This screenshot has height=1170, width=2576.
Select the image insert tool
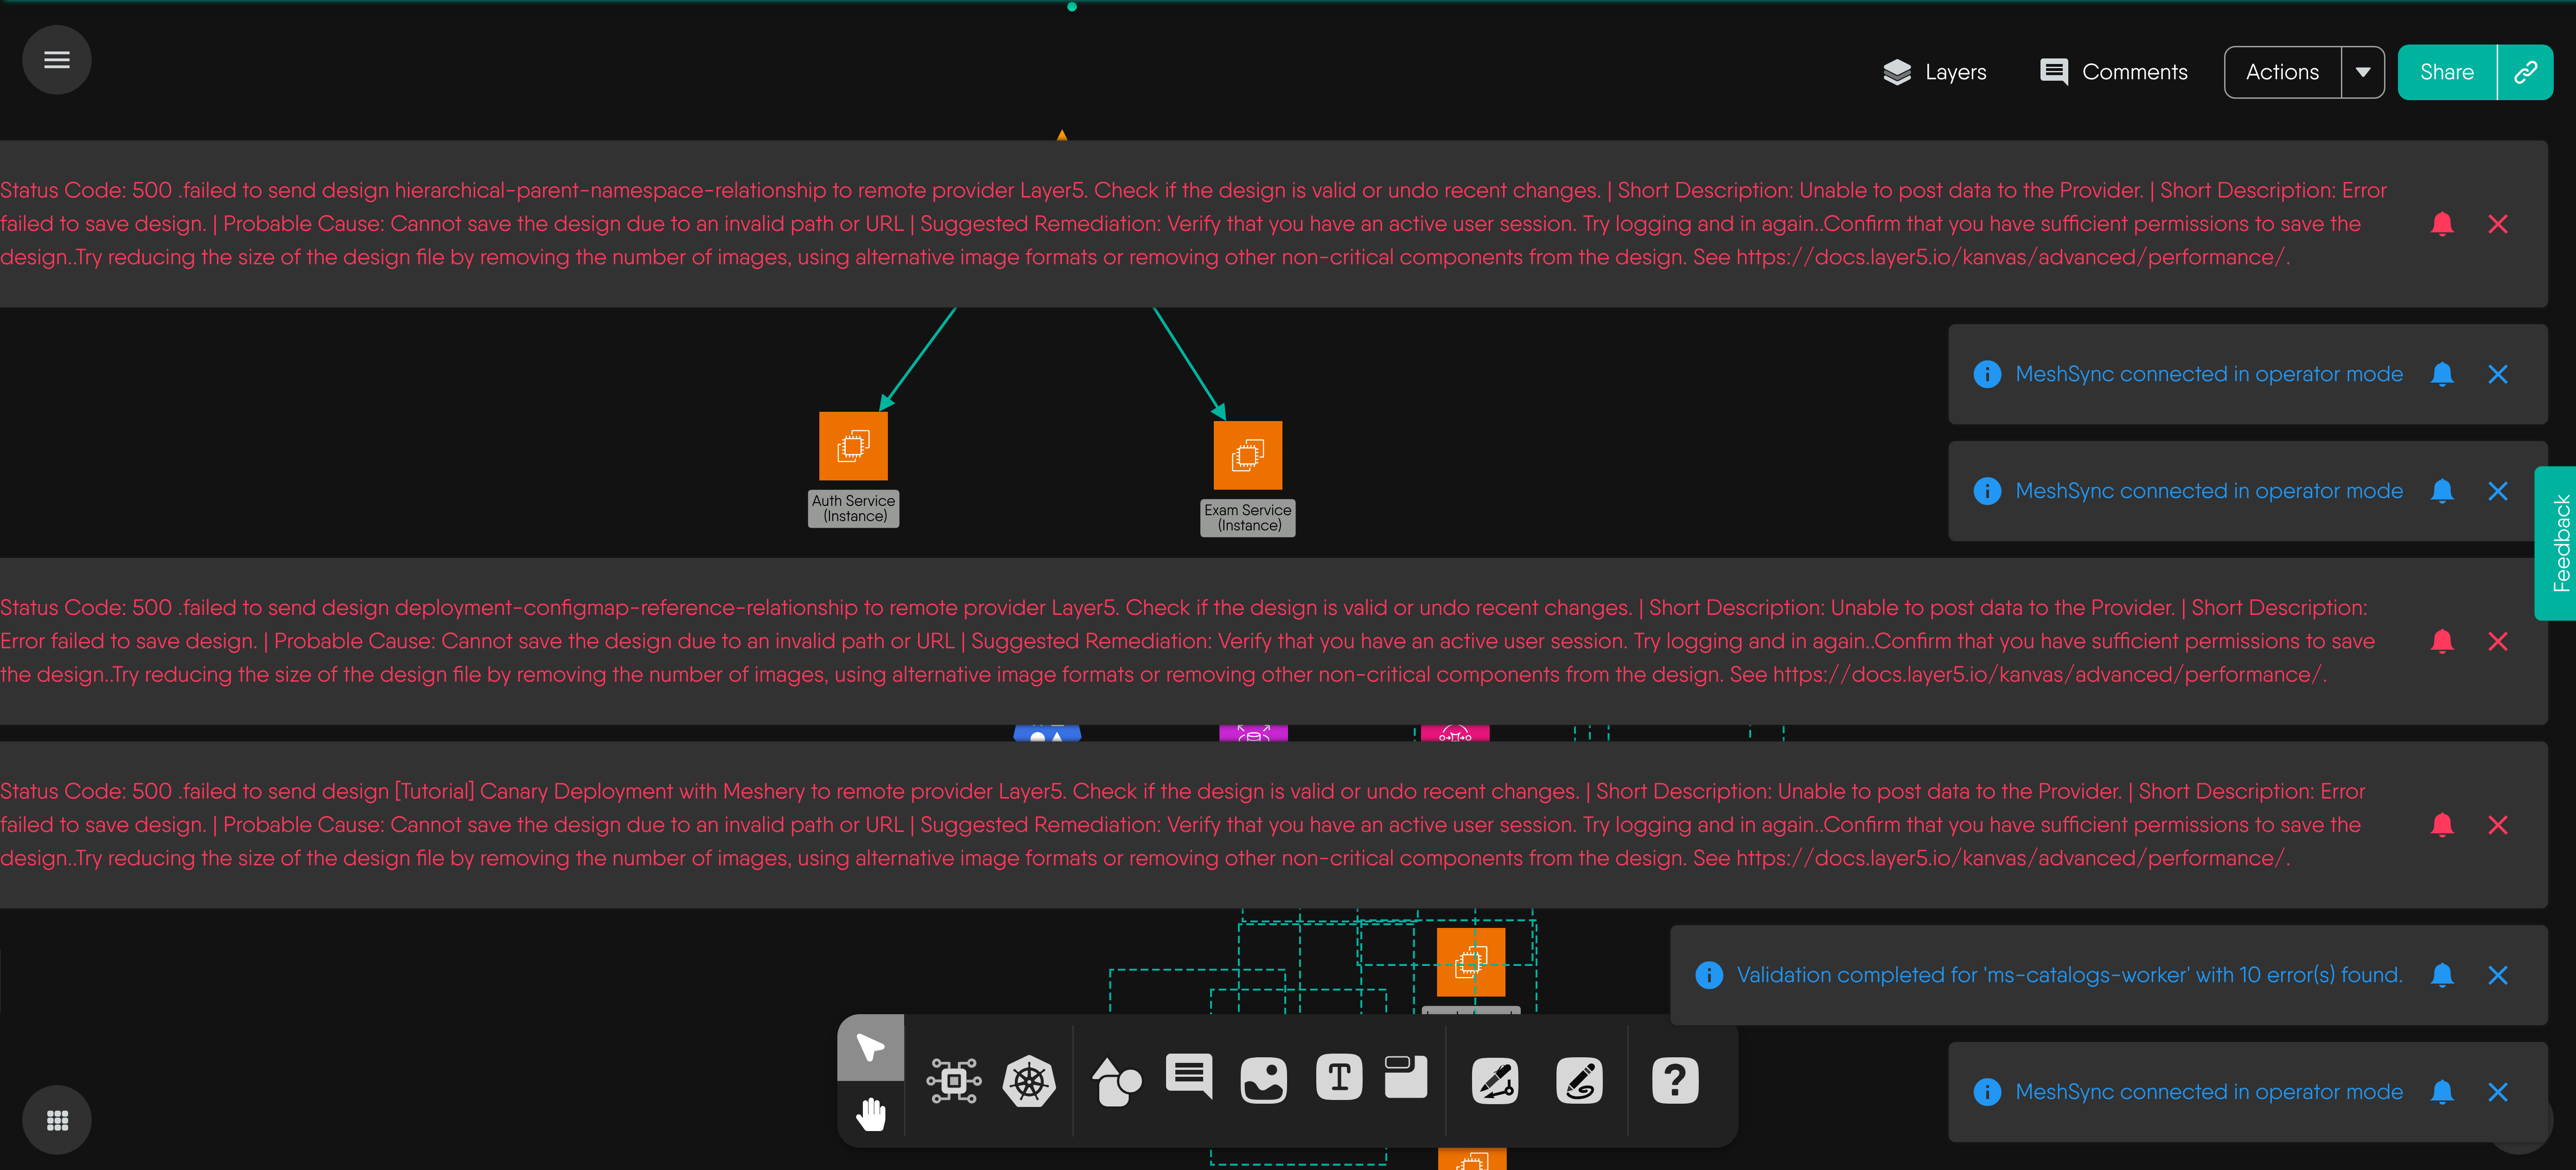[x=1263, y=1081]
